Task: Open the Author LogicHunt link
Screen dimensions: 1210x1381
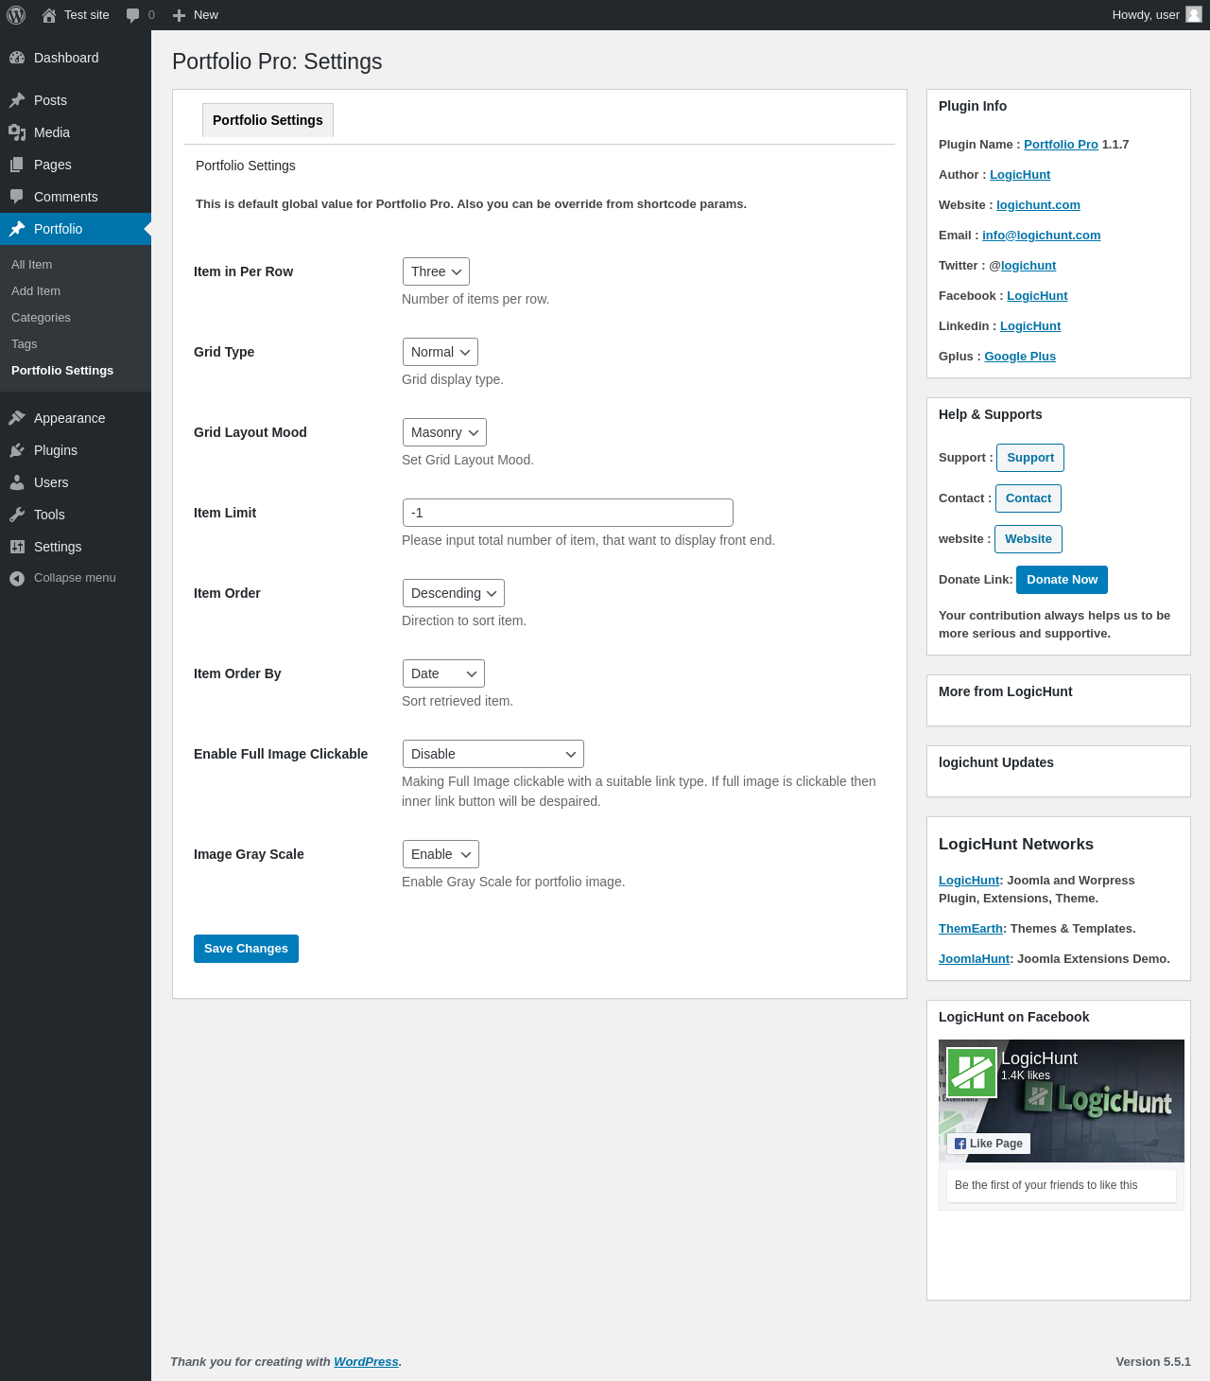Action: (x=1020, y=175)
